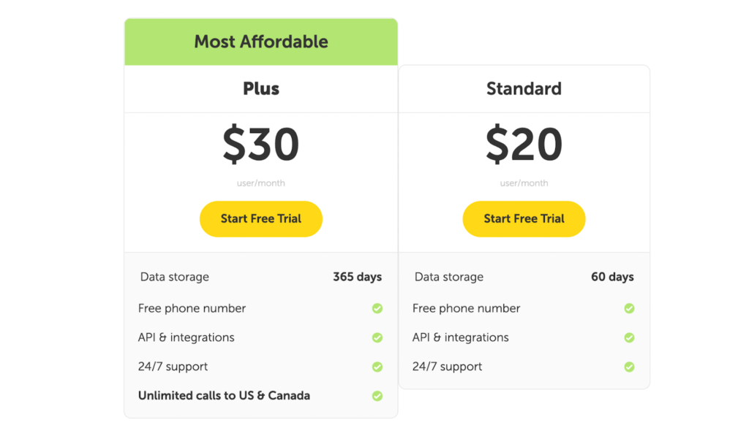Start Free Trial for Standard plan

(524, 219)
